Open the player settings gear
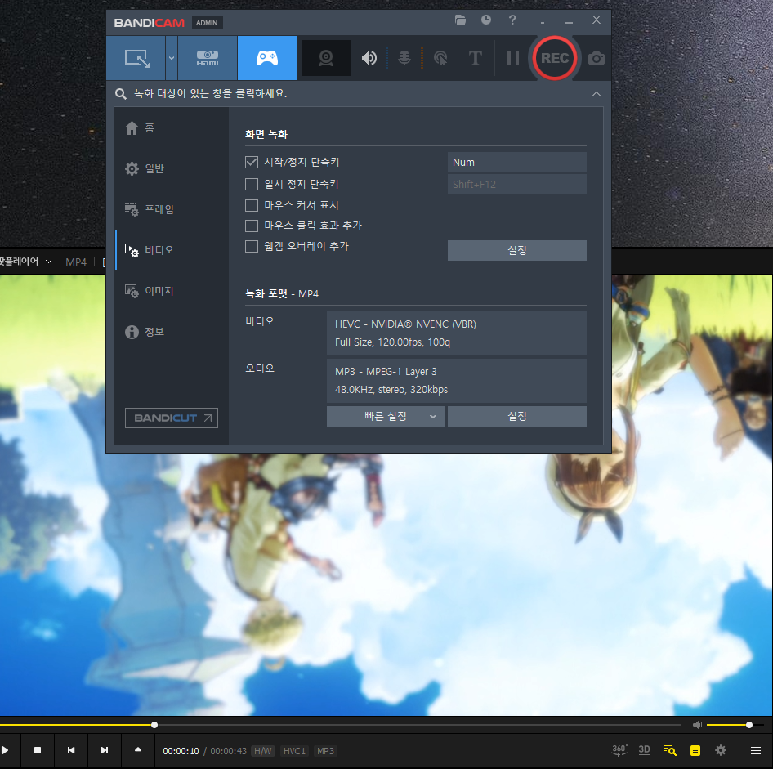Image resolution: width=773 pixels, height=769 pixels. [720, 750]
